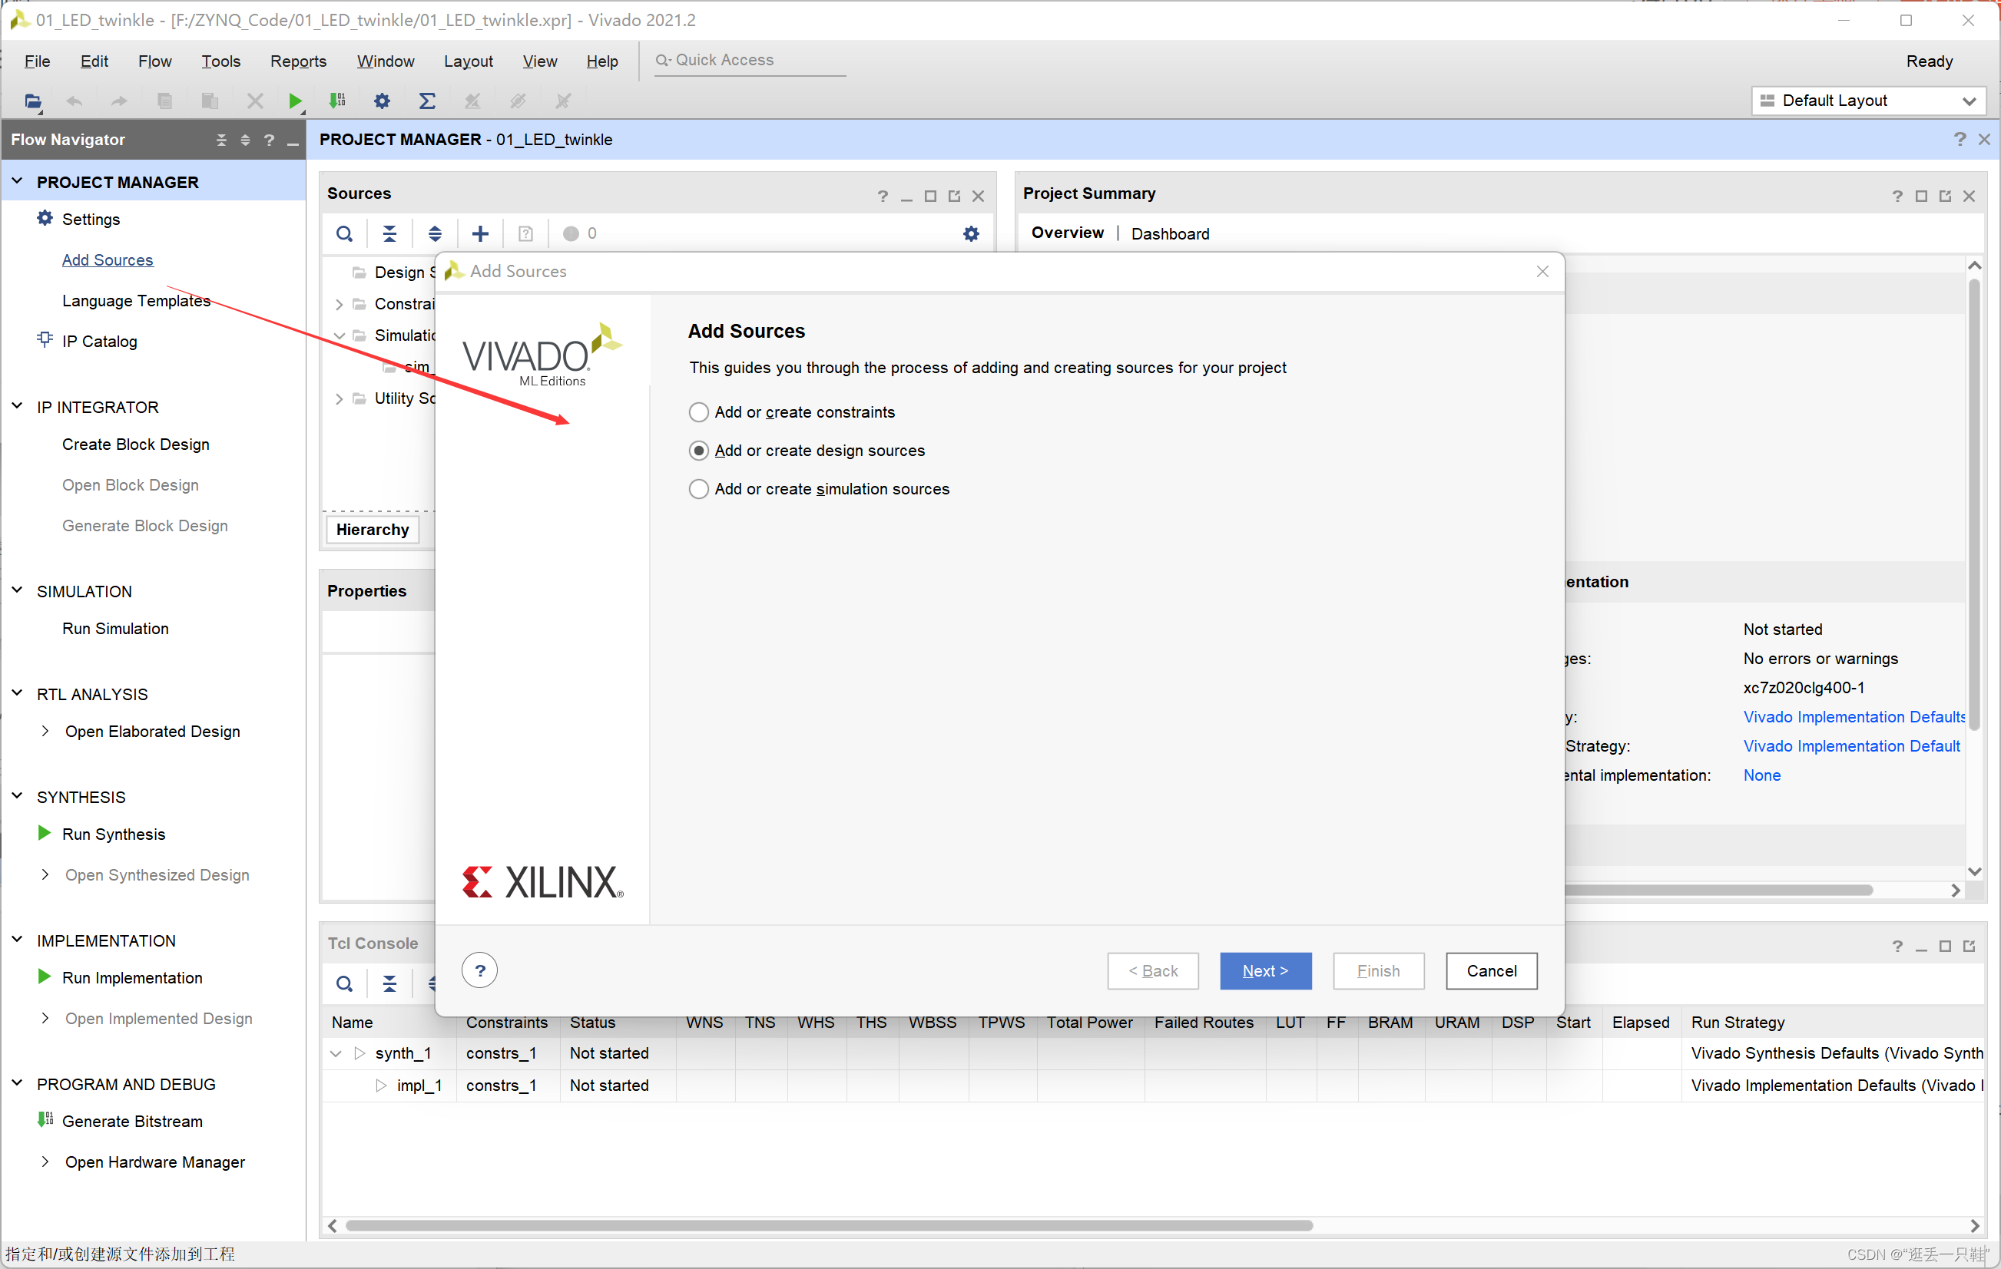Select the Hierarchy tab in Sources

373,530
